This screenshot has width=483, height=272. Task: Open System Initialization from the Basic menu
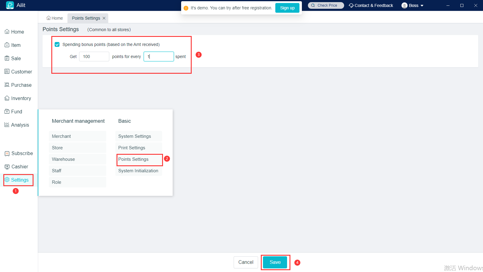138,171
